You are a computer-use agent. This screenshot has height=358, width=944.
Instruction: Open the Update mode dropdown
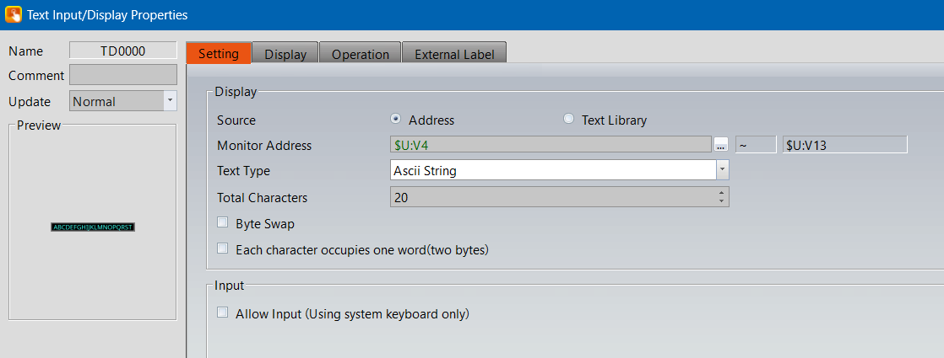170,100
